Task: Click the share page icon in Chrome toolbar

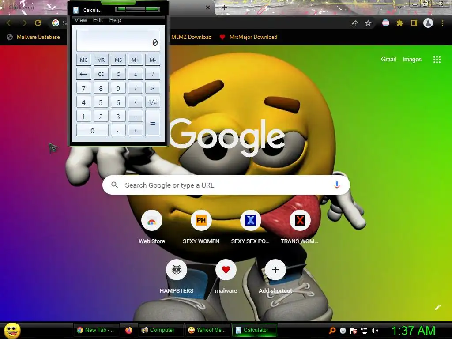Action: pyautogui.click(x=354, y=23)
